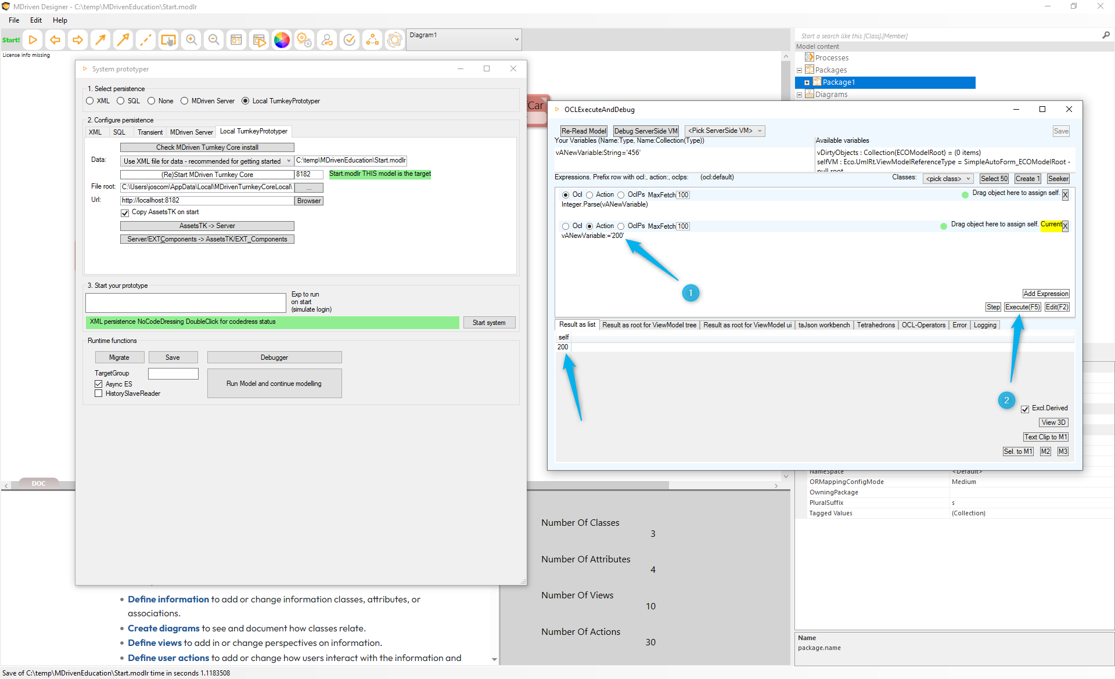Enable the HistorySlaveReader checkbox
The width and height of the screenshot is (1115, 679).
coord(99,393)
